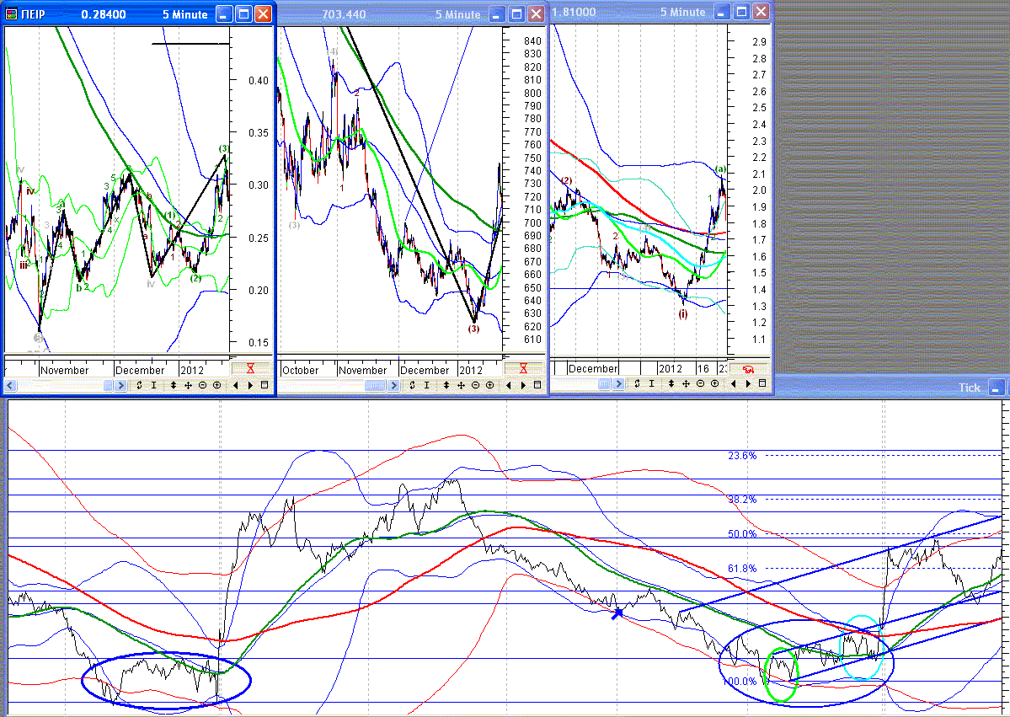Click October on 703.440 chart time axis
1010x717 pixels.
pos(300,371)
